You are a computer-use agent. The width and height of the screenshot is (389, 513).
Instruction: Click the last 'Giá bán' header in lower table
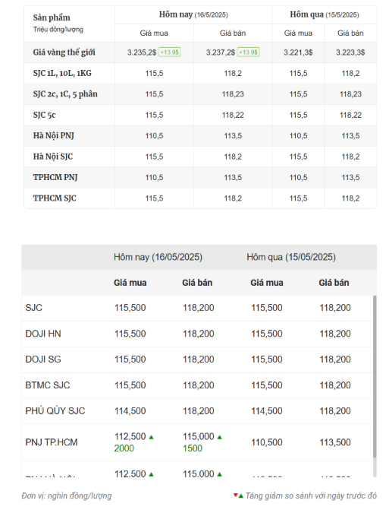point(334,283)
